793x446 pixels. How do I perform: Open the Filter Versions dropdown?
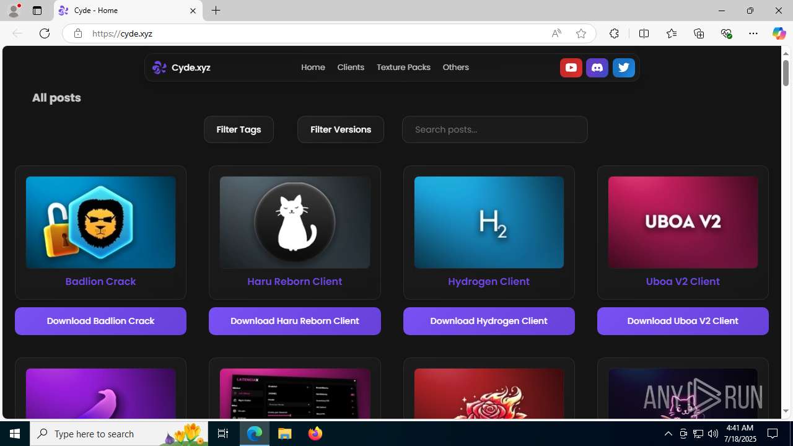coord(341,129)
